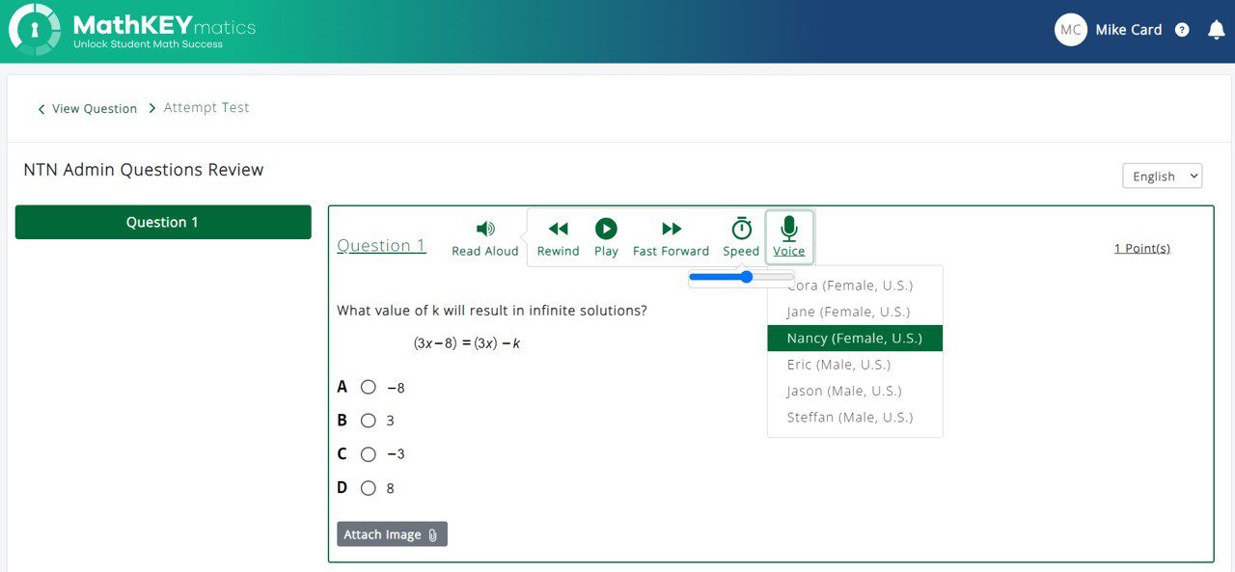Select answer option A radio button
The width and height of the screenshot is (1235, 572).
(x=368, y=387)
